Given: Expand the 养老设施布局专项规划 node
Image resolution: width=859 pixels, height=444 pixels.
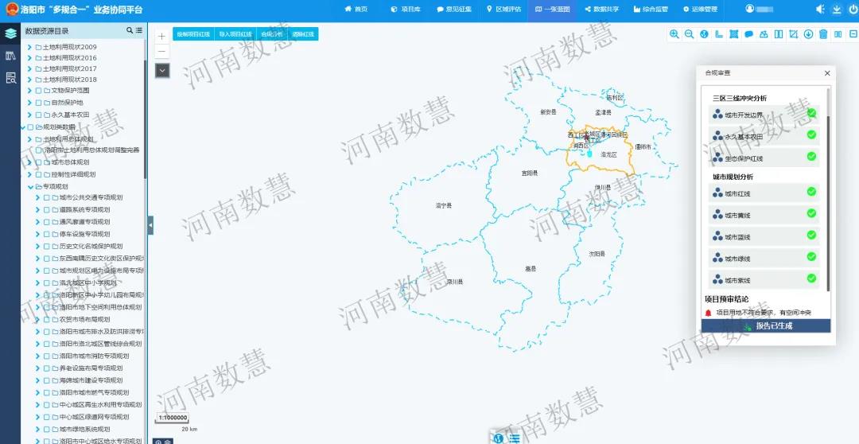Looking at the screenshot, I should pyautogui.click(x=38, y=368).
